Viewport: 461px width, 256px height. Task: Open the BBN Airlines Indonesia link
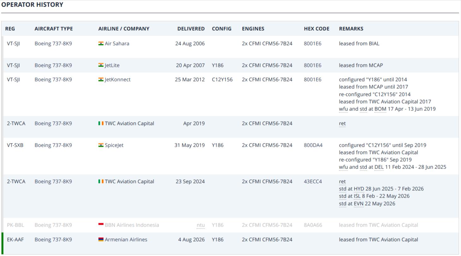click(x=132, y=225)
